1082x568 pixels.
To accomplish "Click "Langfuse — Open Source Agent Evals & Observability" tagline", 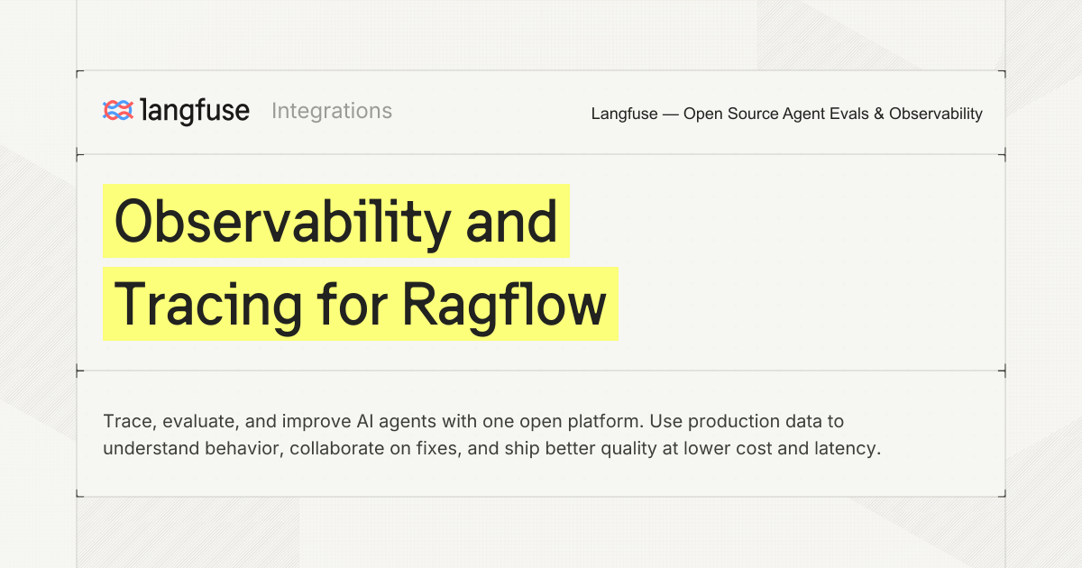I will pyautogui.click(x=786, y=114).
